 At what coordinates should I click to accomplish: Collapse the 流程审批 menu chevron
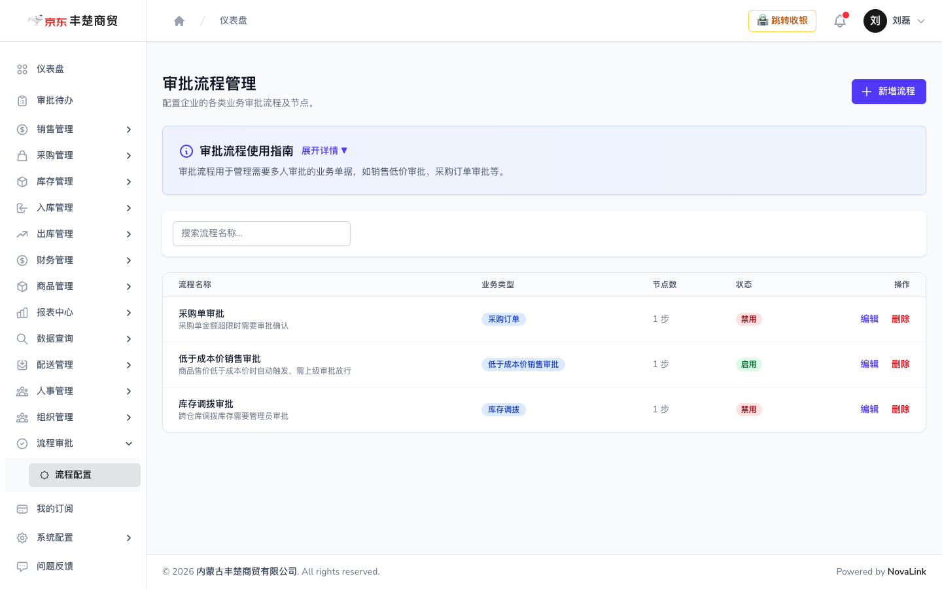(129, 444)
